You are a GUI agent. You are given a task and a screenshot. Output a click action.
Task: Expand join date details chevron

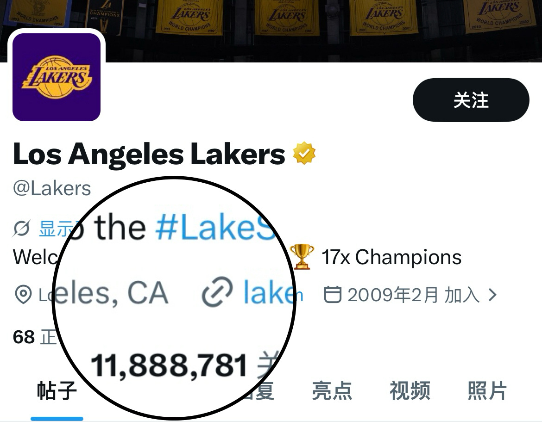[x=492, y=295]
